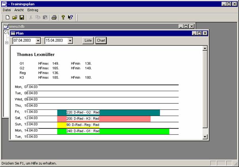Click the date row Fri, 11.04.03
239x167 pixels.
pyautogui.click(x=26, y=112)
